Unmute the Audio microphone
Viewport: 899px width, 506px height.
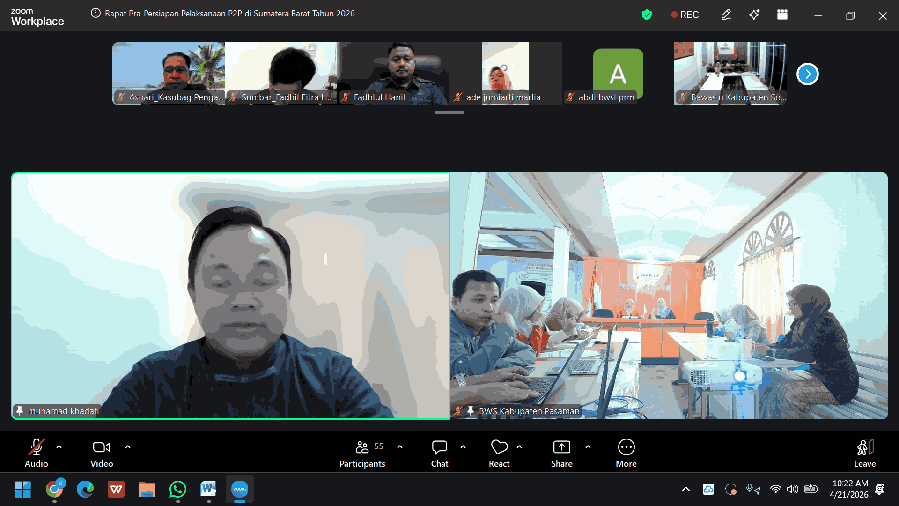click(x=37, y=447)
